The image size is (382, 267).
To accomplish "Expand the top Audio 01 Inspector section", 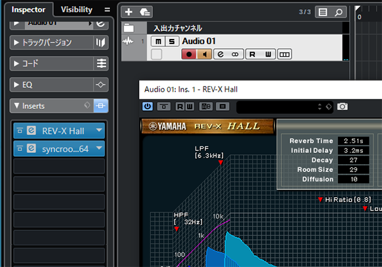I will (x=16, y=24).
